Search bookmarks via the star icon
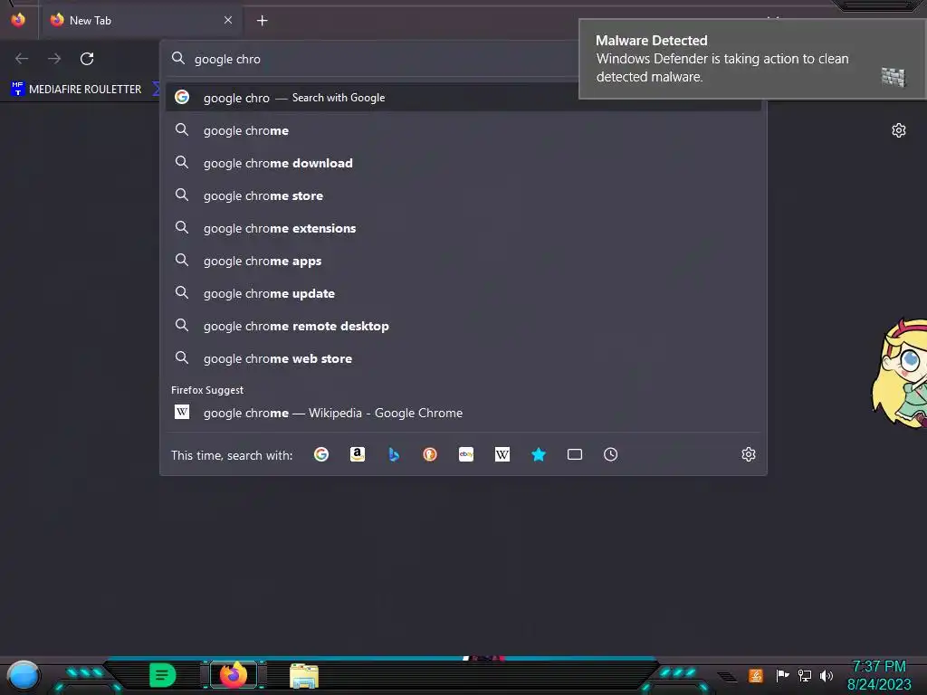This screenshot has height=695, width=927. pyautogui.click(x=539, y=454)
